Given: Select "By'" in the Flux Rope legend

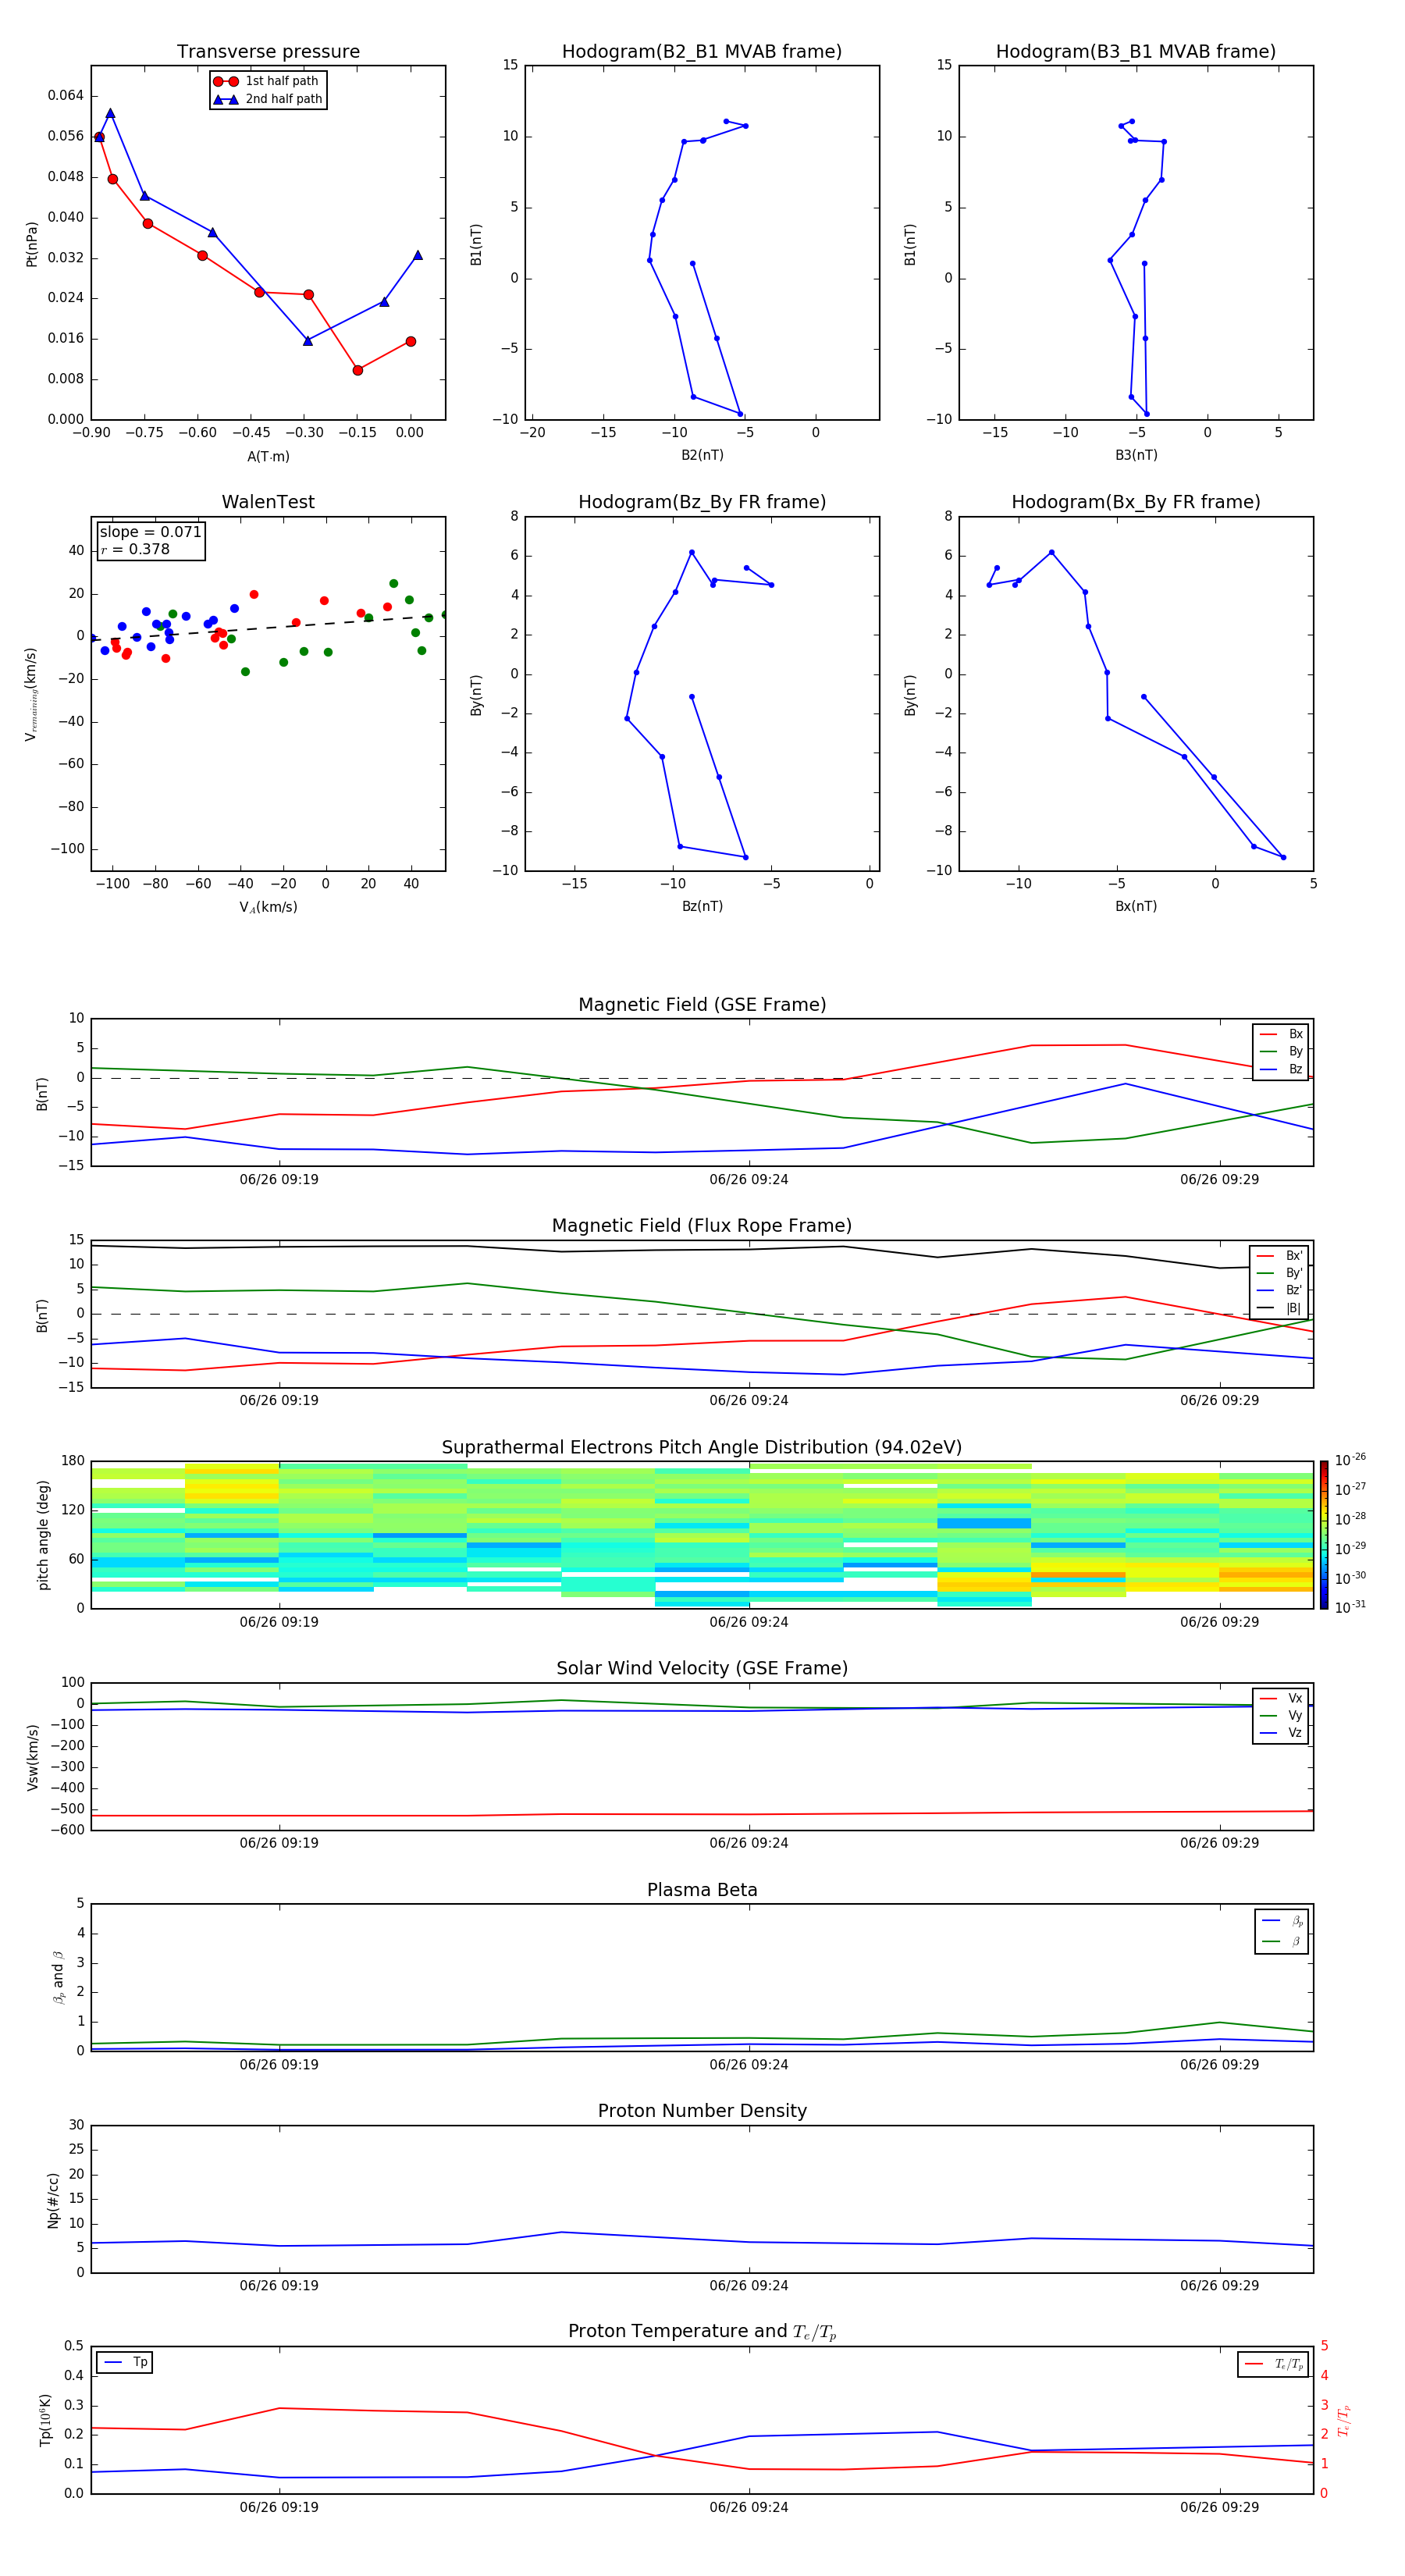Looking at the screenshot, I should coord(1280,1273).
